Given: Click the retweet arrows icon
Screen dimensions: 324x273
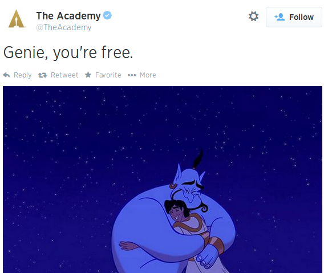Looking at the screenshot, I should (43, 75).
